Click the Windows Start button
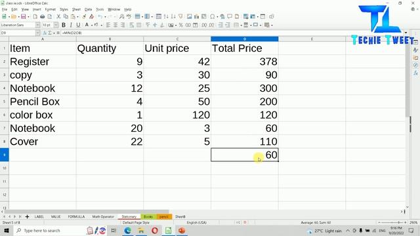 click(x=7, y=231)
